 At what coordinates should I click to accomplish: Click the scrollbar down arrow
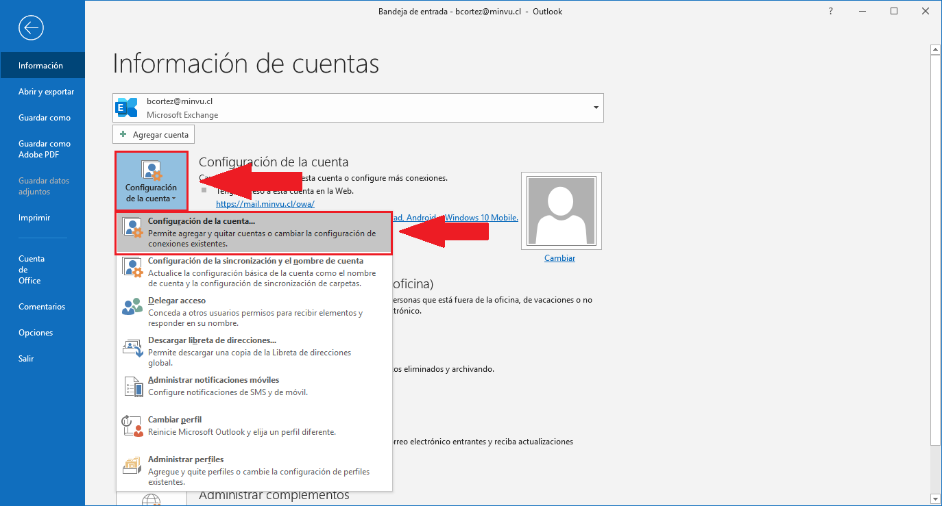tap(935, 498)
